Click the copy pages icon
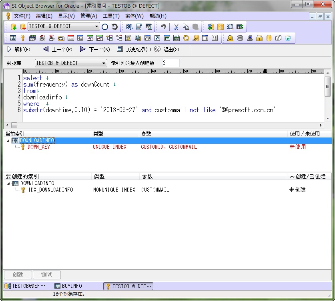The width and height of the screenshot is (335, 301). [186, 27]
